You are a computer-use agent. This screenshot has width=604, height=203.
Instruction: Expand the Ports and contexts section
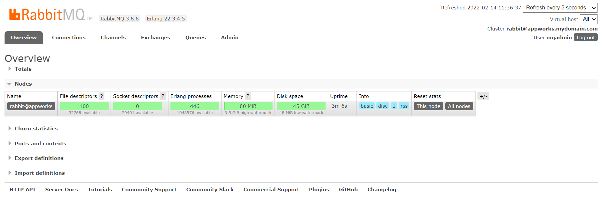click(x=40, y=144)
